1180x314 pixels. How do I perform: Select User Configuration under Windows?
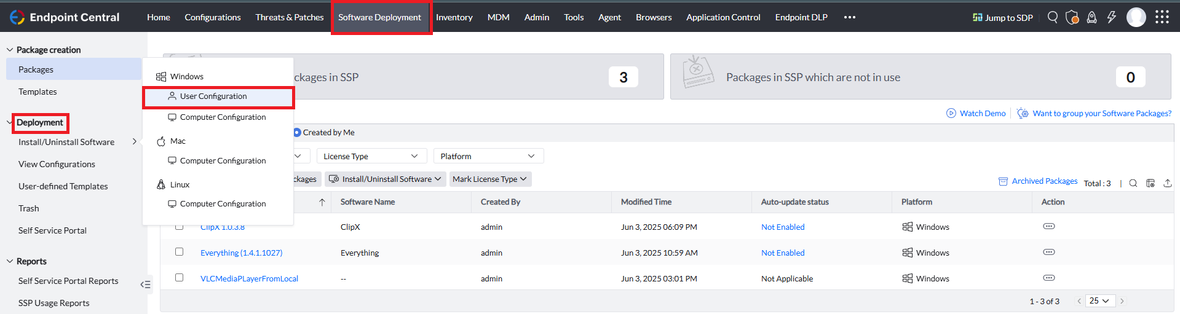pyautogui.click(x=213, y=96)
